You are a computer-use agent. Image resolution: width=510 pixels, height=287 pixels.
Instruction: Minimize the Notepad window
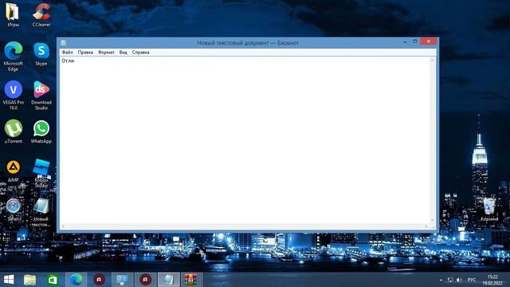(x=405, y=41)
